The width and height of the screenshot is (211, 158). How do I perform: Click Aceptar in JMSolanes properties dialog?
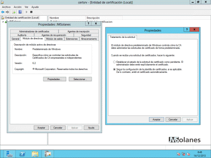click(x=41, y=128)
